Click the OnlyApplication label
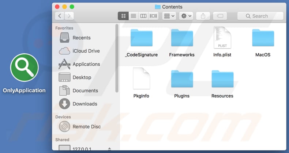This screenshot has width=289, height=153. click(24, 91)
